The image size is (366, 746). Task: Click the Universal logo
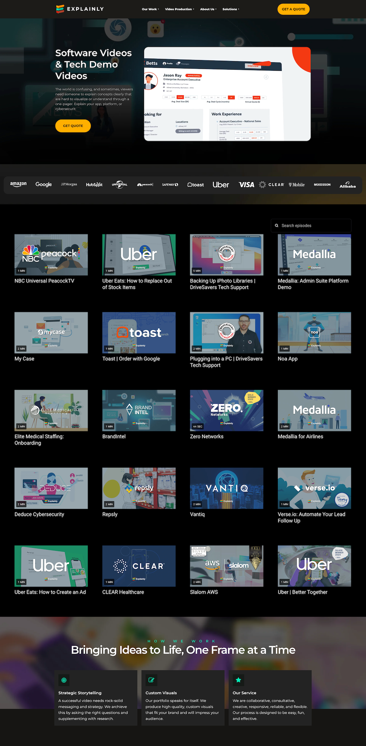click(x=120, y=184)
